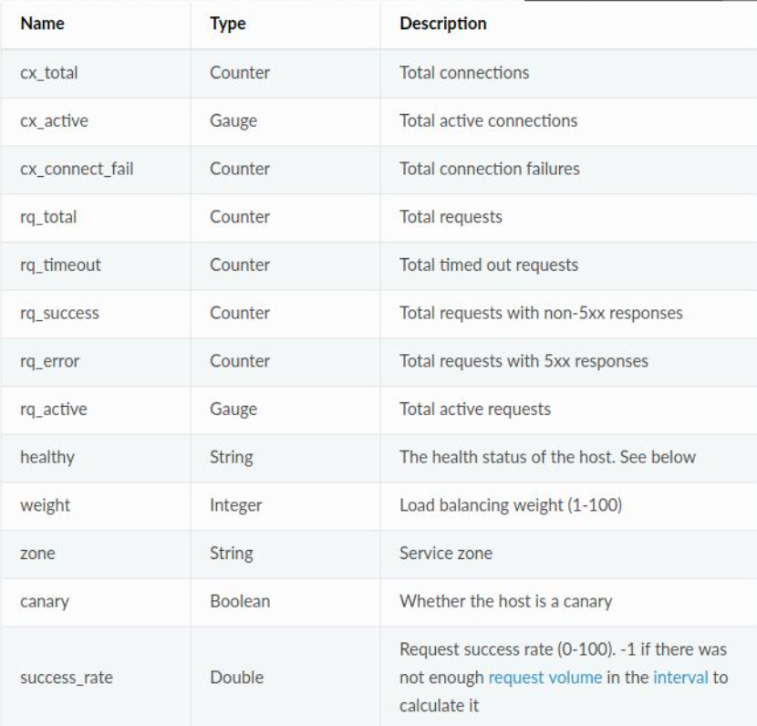Viewport: 757px width, 726px height.
Task: Click the cx_connect_fail name cell
Action: click(77, 169)
